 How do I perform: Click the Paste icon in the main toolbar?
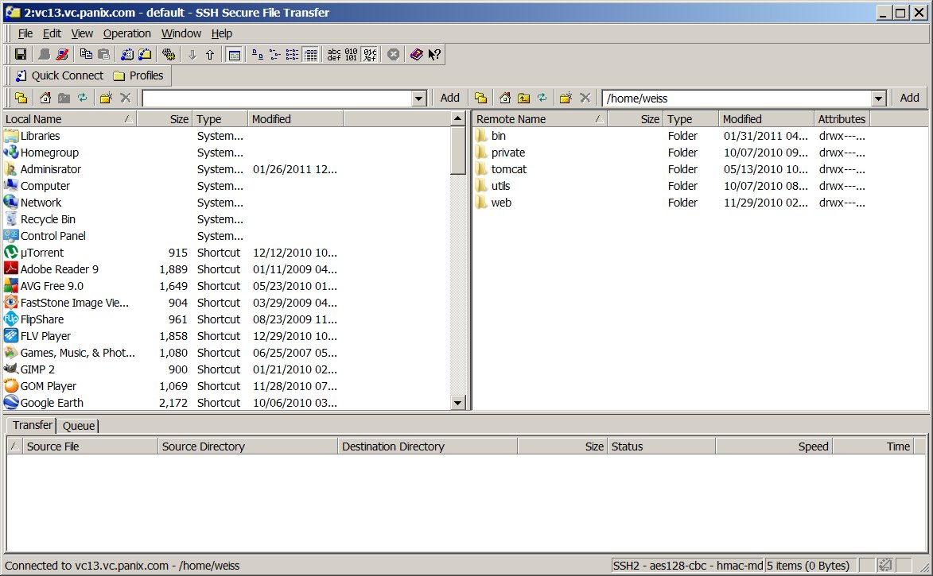(x=103, y=55)
